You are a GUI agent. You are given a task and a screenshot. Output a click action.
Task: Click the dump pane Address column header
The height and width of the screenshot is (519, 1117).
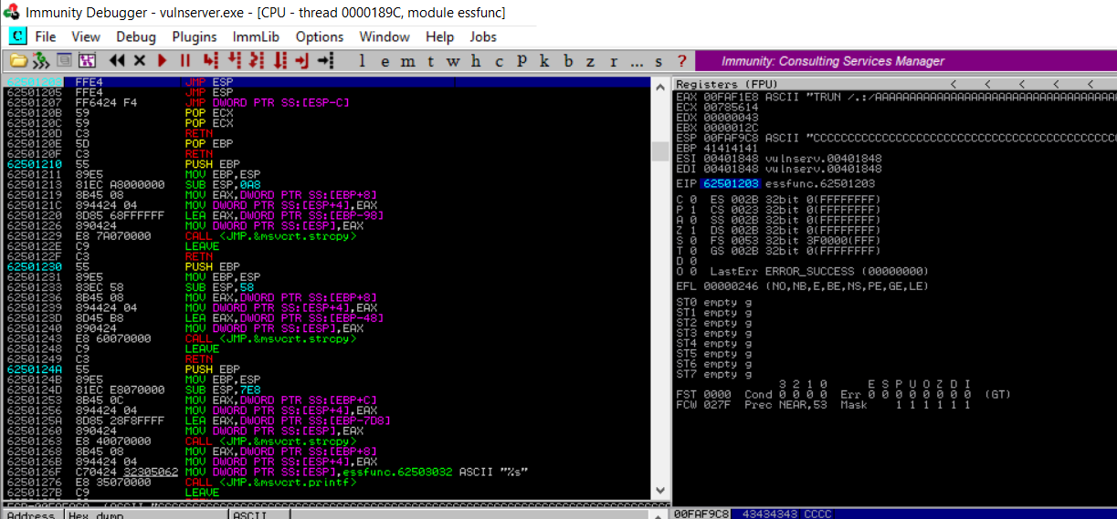click(32, 514)
